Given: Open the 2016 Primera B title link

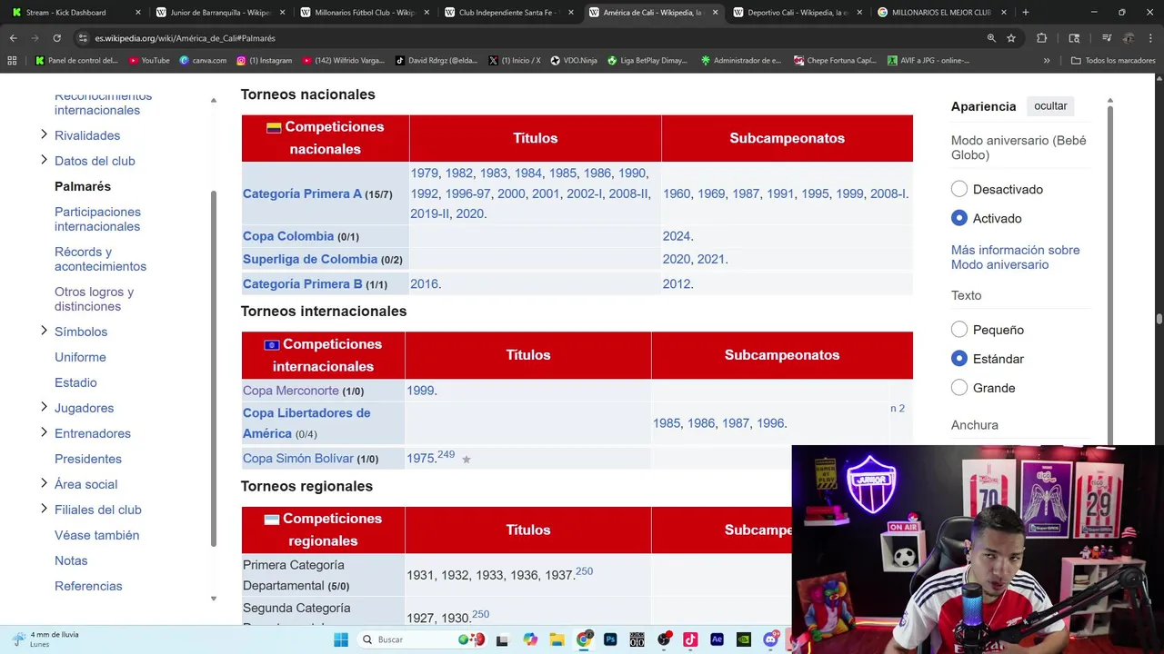Looking at the screenshot, I should (424, 283).
